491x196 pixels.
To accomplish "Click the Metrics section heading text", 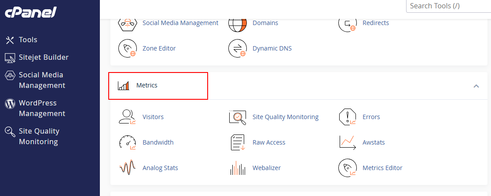I will (x=147, y=85).
